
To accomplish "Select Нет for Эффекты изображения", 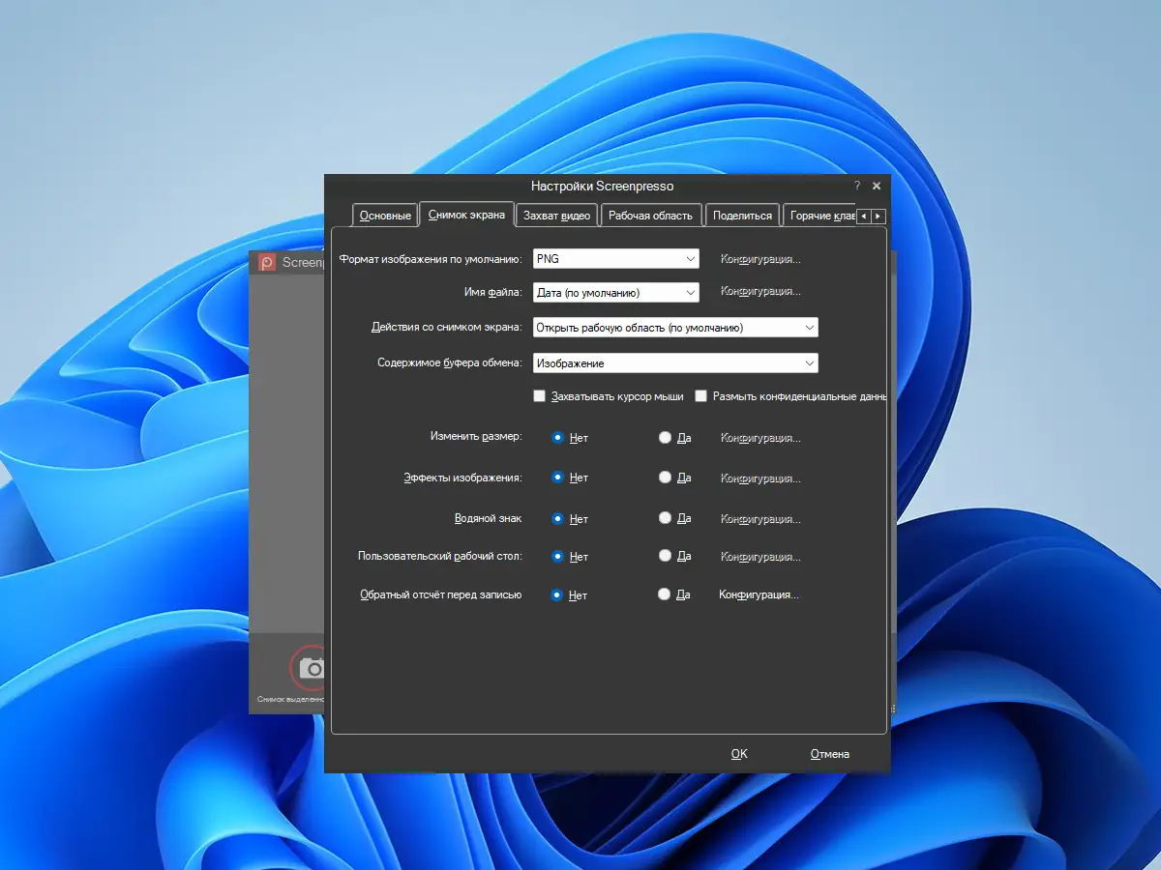I will pos(557,478).
